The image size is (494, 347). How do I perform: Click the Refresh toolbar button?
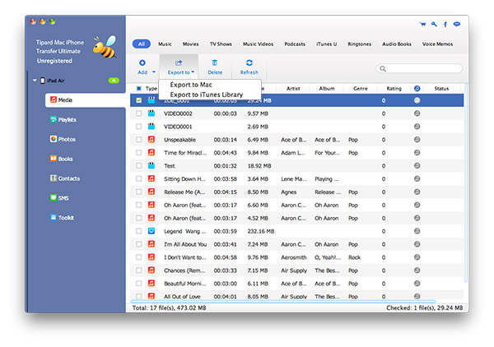[249, 67]
